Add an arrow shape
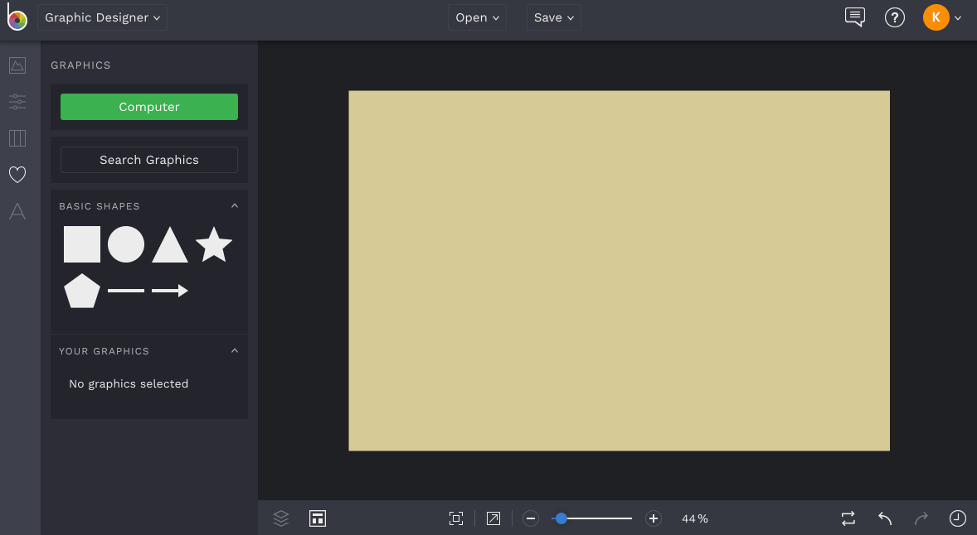This screenshot has width=977, height=535. pyautogui.click(x=169, y=291)
